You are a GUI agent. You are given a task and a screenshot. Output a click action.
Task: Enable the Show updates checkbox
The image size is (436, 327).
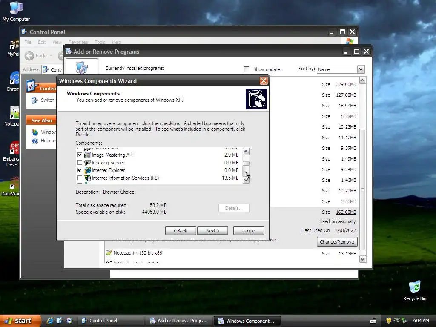tap(247, 69)
